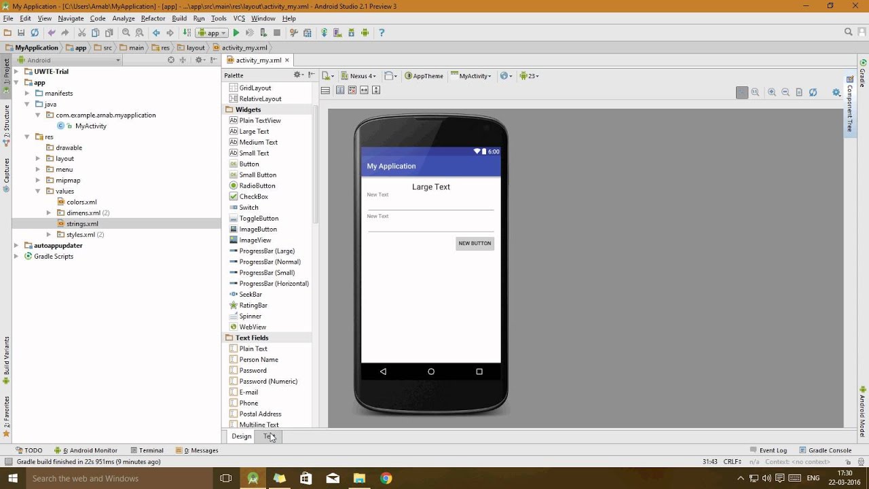Click the Save All toolbar icon
Image resolution: width=869 pixels, height=489 pixels.
click(21, 33)
